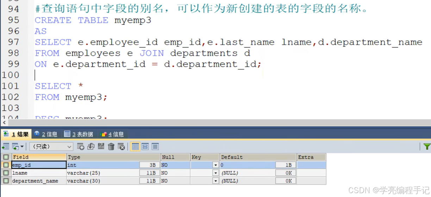Open dropdown arrow beside copy data icon
431x197 pixels.
(x=22, y=147)
